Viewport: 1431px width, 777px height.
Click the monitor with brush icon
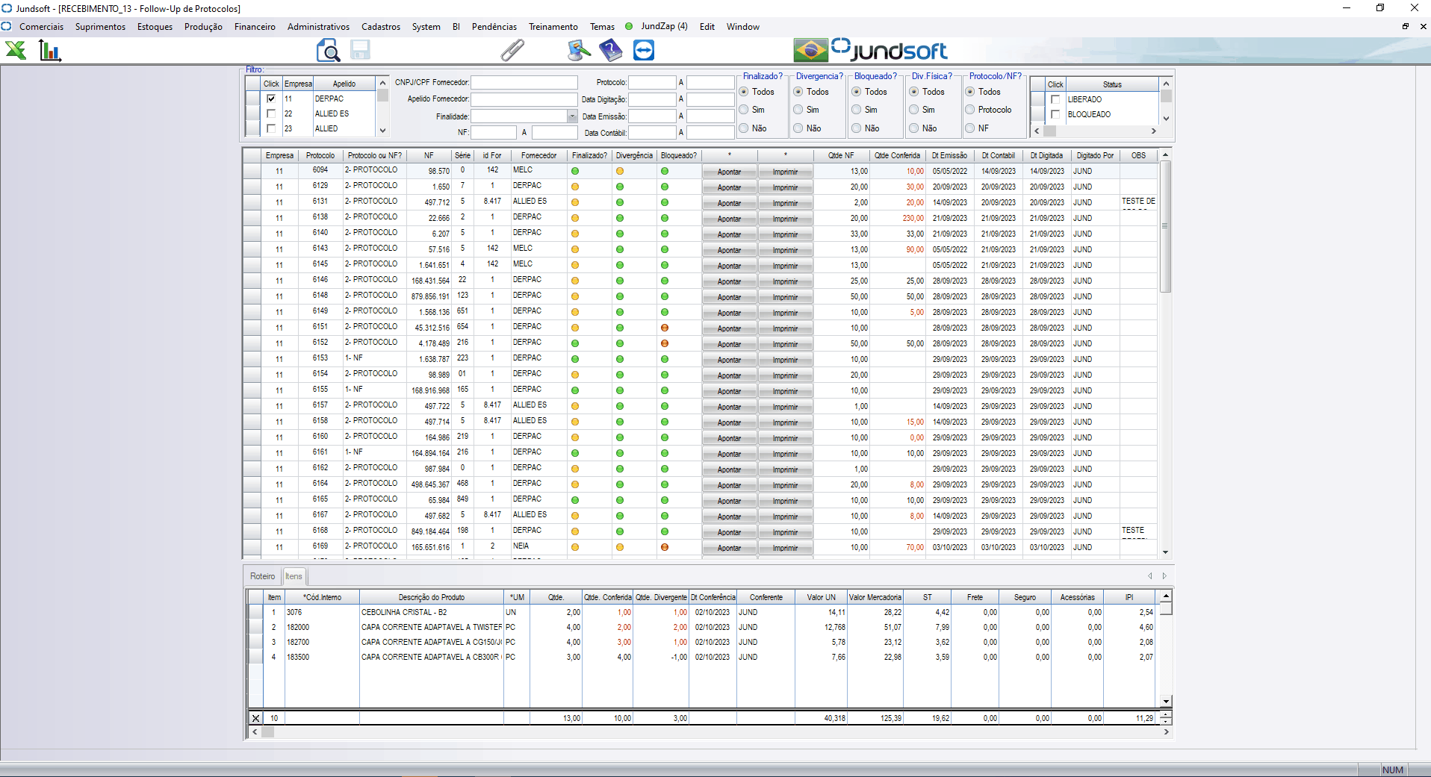pyautogui.click(x=579, y=50)
